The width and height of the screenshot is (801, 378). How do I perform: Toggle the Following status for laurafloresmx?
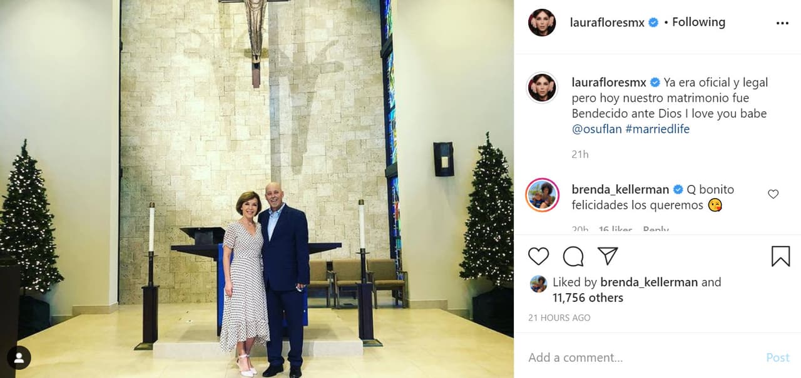(698, 22)
